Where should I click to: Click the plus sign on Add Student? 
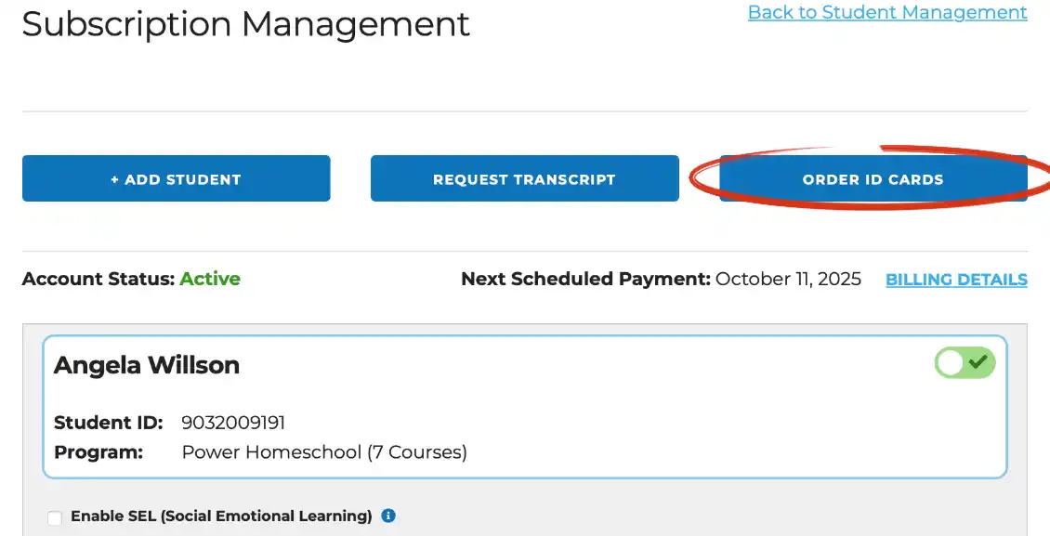tap(114, 179)
